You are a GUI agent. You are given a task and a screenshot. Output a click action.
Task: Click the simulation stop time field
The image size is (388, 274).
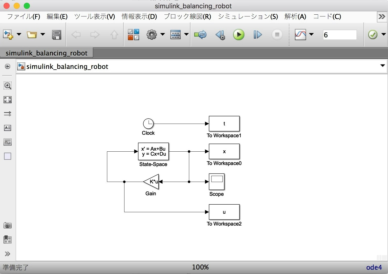click(x=340, y=35)
